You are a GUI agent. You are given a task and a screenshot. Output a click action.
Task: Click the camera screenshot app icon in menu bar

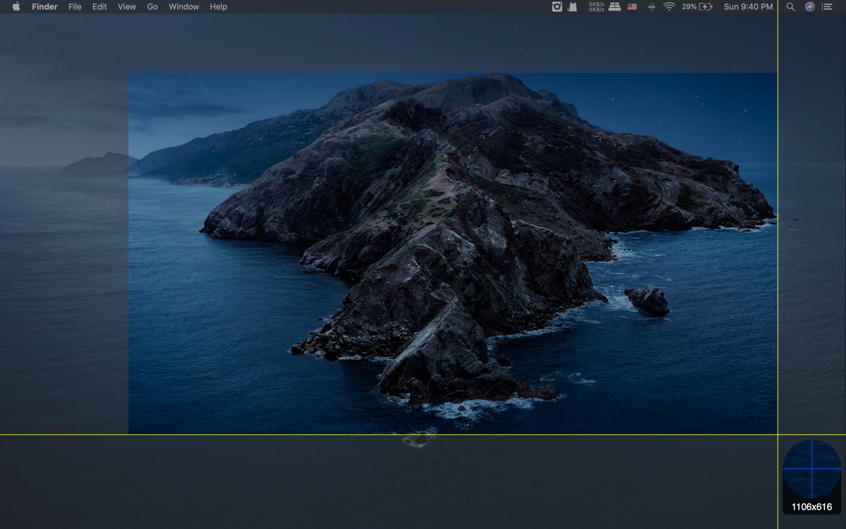pos(557,7)
